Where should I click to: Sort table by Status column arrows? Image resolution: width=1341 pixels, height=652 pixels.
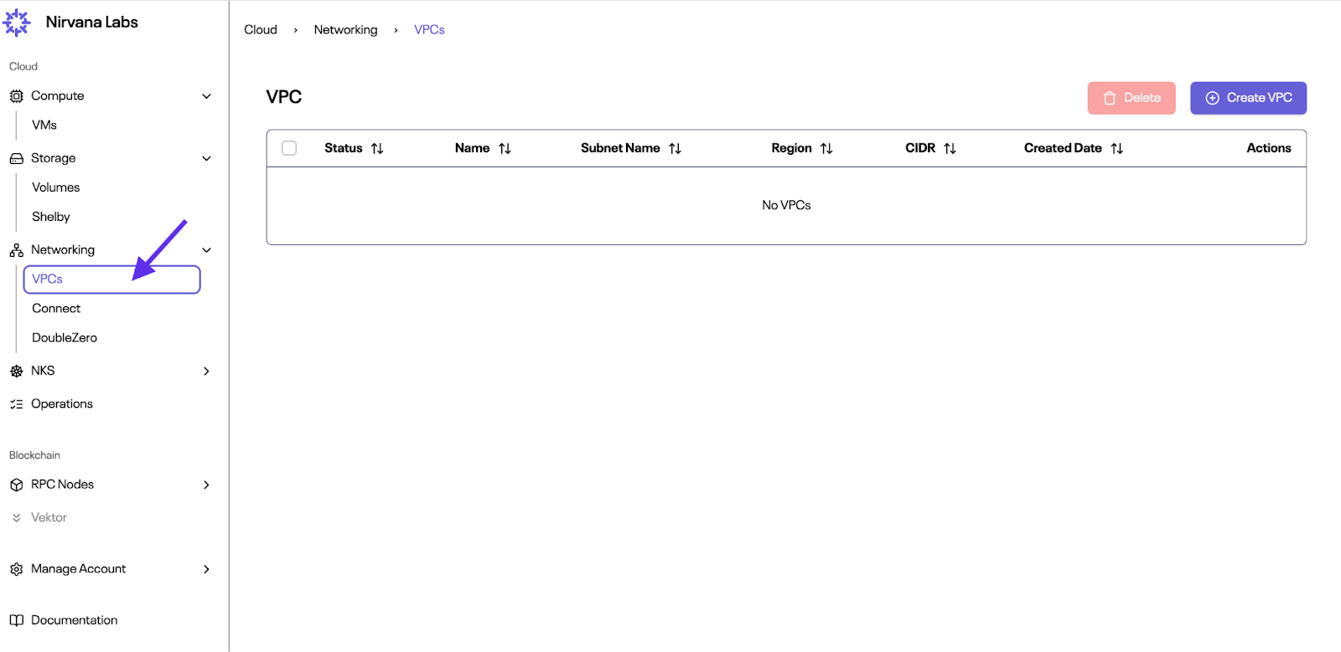tap(377, 148)
